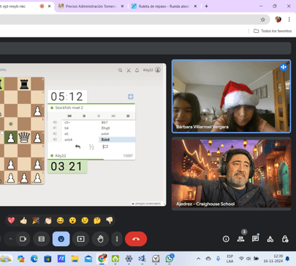Screen dimensions: 296x266
Task: Show the participants people panel
Action: 240,239
